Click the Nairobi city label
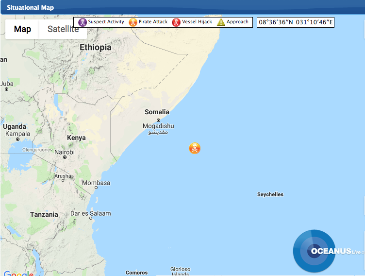The width and height of the screenshot is (365, 276). point(65,152)
